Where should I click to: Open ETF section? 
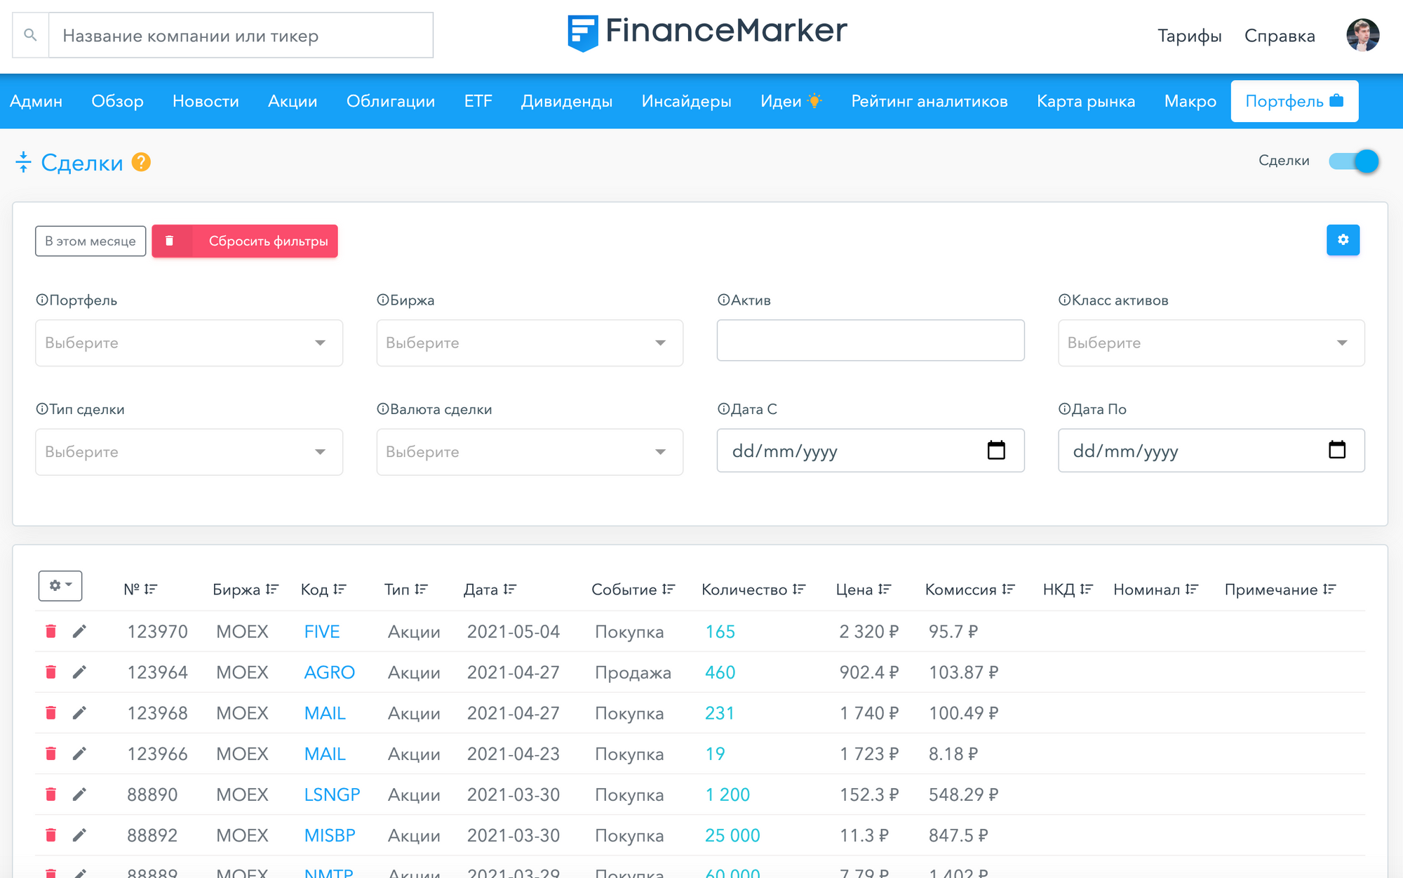click(x=478, y=101)
